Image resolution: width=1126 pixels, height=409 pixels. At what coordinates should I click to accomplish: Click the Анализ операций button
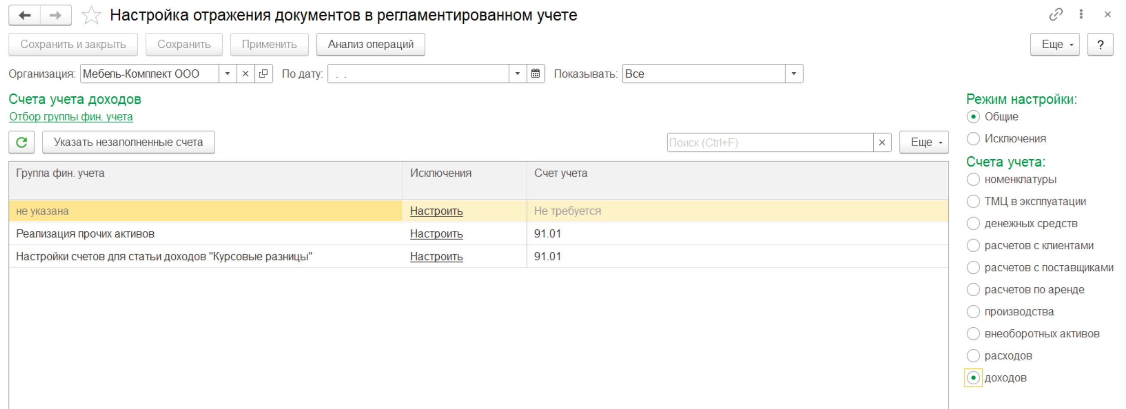(x=370, y=44)
